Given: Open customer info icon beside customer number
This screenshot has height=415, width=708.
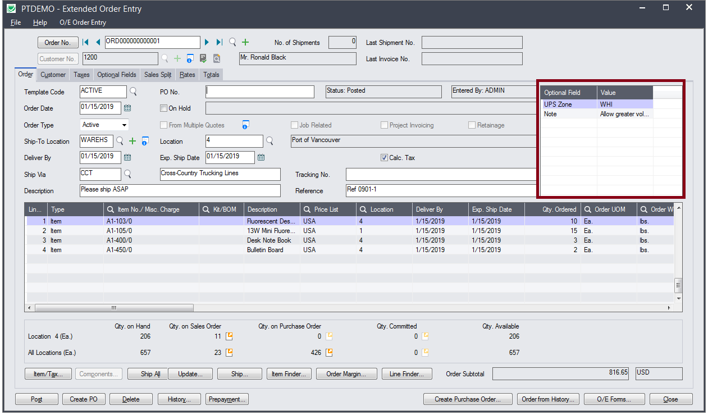Looking at the screenshot, I should pos(190,58).
